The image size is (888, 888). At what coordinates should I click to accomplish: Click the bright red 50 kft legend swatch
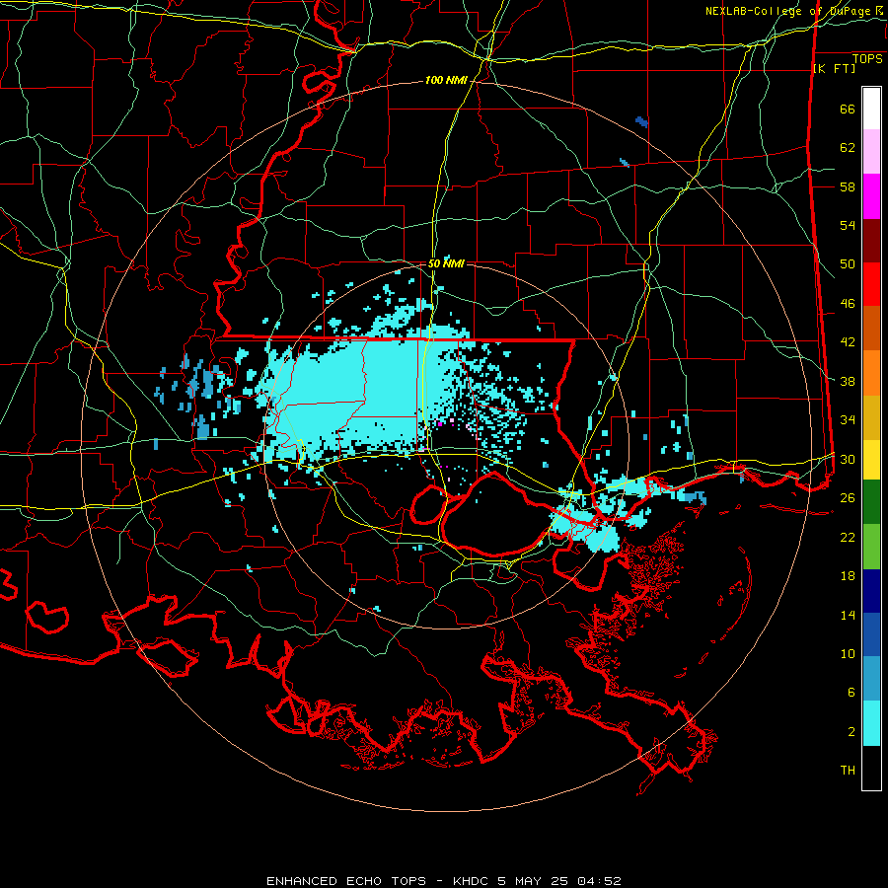click(871, 284)
